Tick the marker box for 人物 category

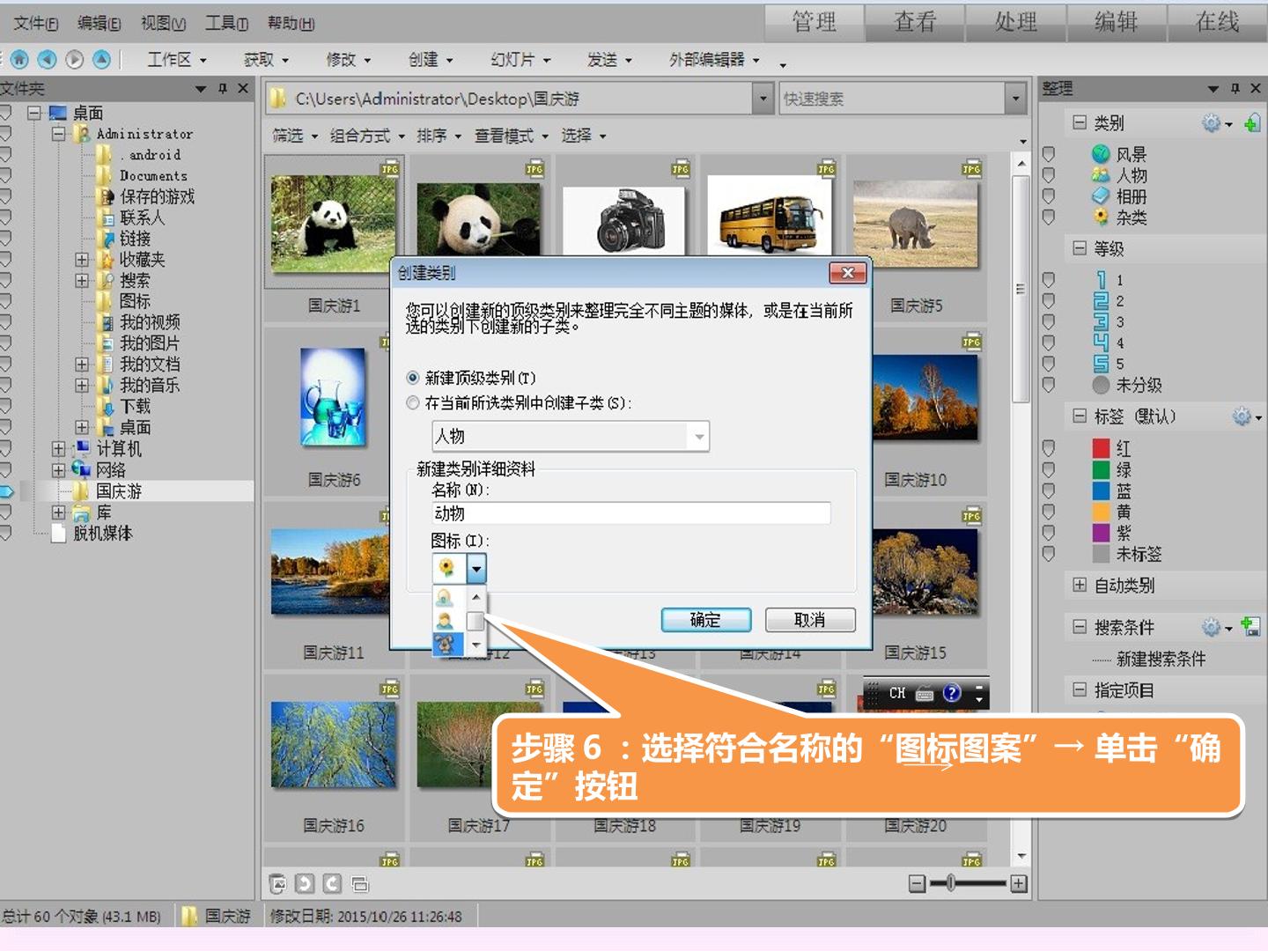tap(1048, 175)
